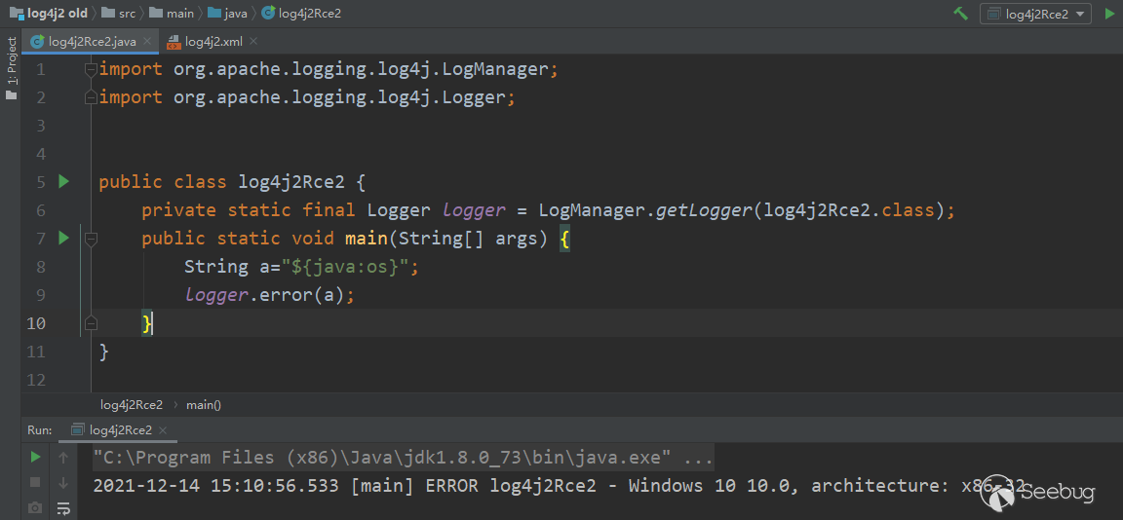Screen dimensions: 1123x520
Task: Select the 'log4j2 old' breadcrumb in the navigation bar
Action: (47, 13)
